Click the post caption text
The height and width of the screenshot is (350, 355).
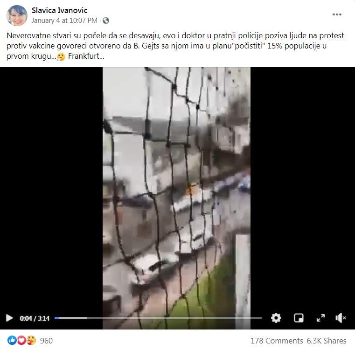coord(175,46)
